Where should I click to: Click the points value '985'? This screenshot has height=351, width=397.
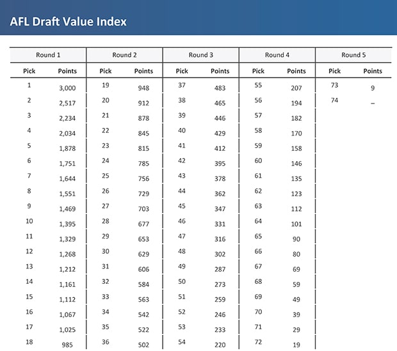(x=67, y=345)
